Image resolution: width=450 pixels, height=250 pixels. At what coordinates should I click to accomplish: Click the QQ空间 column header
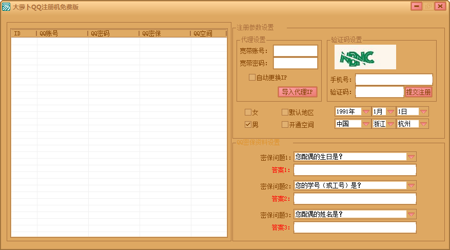tap(209, 33)
